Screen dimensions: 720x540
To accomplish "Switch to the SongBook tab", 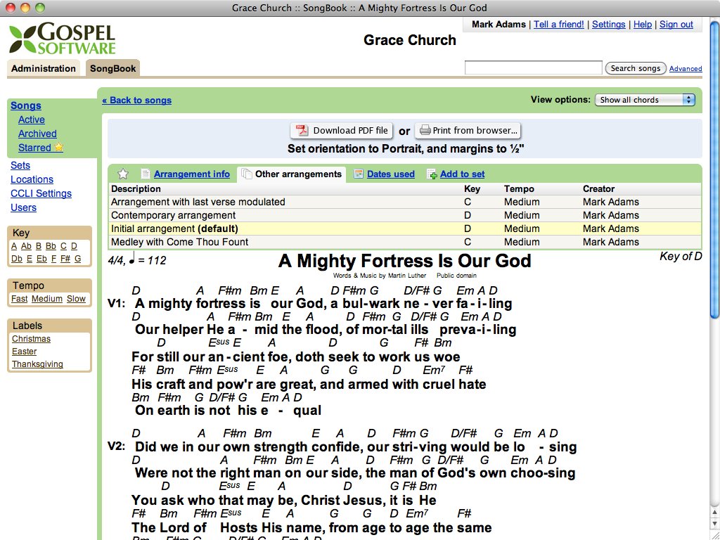I will [x=113, y=68].
